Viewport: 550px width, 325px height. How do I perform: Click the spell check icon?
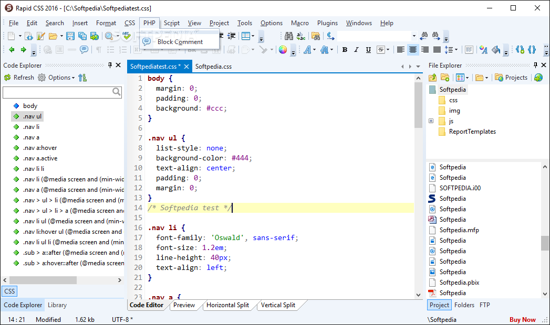pos(126,36)
